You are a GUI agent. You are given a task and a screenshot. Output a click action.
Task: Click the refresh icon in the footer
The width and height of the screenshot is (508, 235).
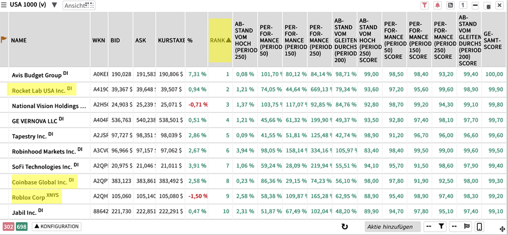pos(344,227)
